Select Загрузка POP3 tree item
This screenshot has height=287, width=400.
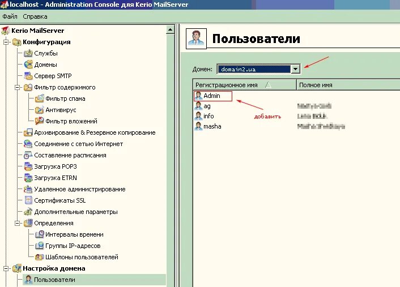tap(56, 166)
